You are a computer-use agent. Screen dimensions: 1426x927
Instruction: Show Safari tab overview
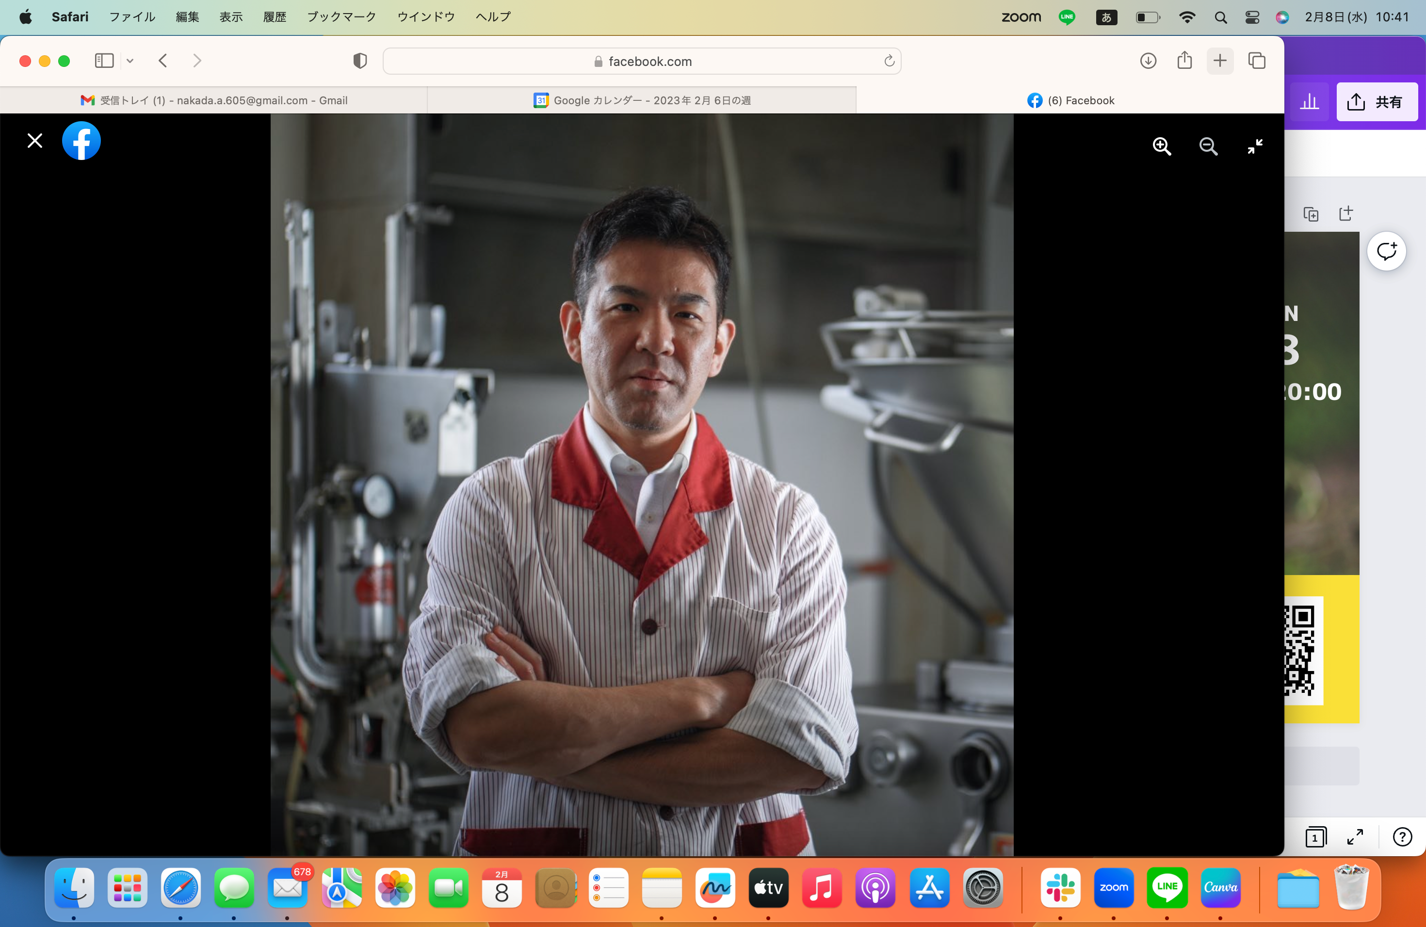click(1256, 61)
